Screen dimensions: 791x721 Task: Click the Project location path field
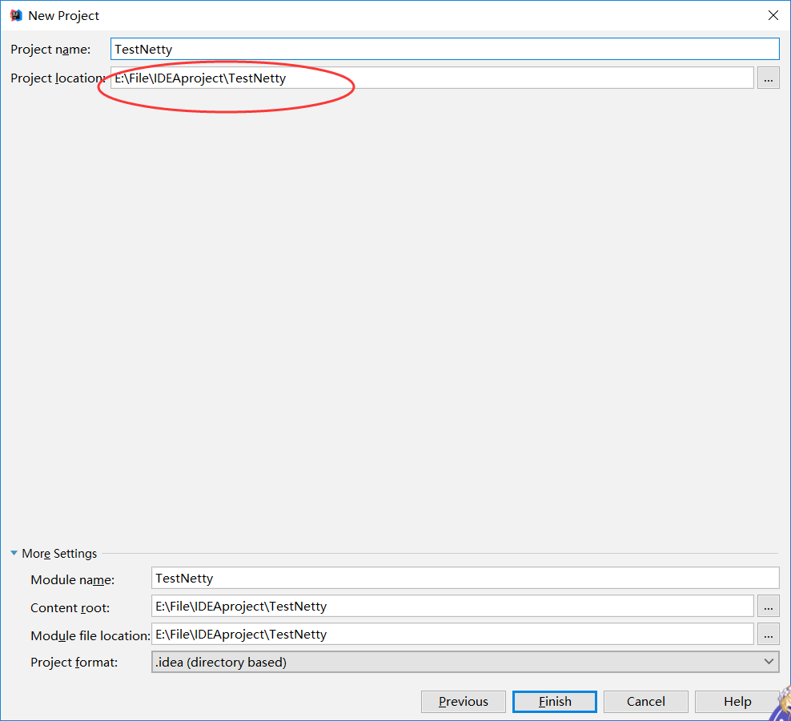432,78
